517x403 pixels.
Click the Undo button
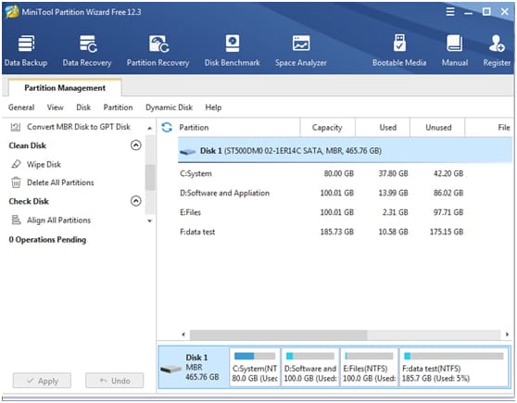(x=114, y=381)
